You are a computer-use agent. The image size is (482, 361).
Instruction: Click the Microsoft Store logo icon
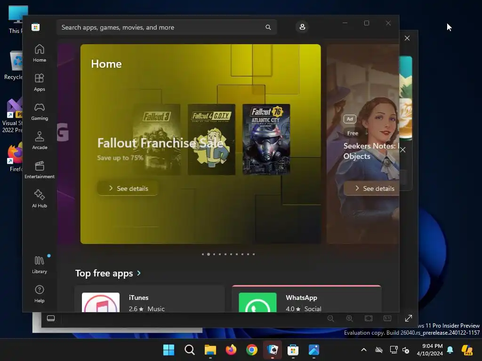click(36, 27)
